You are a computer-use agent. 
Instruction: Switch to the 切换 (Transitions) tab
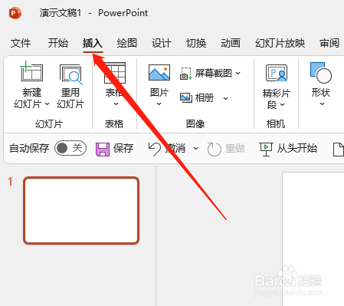point(196,43)
